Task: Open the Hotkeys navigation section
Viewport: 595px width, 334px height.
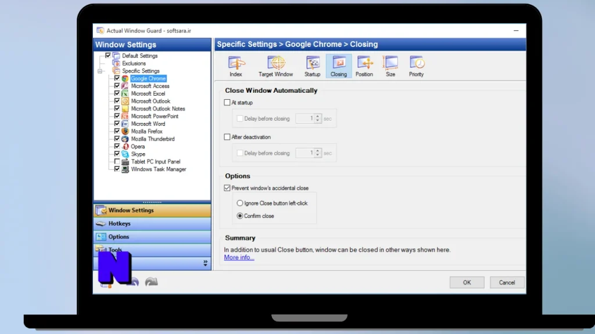Action: coord(152,223)
